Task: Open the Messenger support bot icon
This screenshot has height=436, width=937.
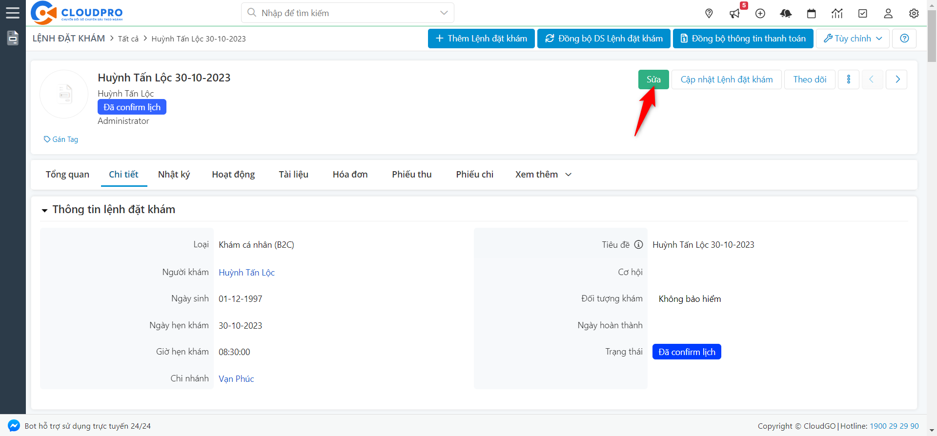Action: point(14,426)
